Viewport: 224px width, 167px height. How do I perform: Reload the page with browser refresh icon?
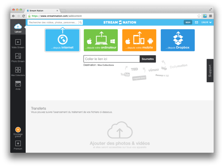pyautogui.click(x=24, y=16)
